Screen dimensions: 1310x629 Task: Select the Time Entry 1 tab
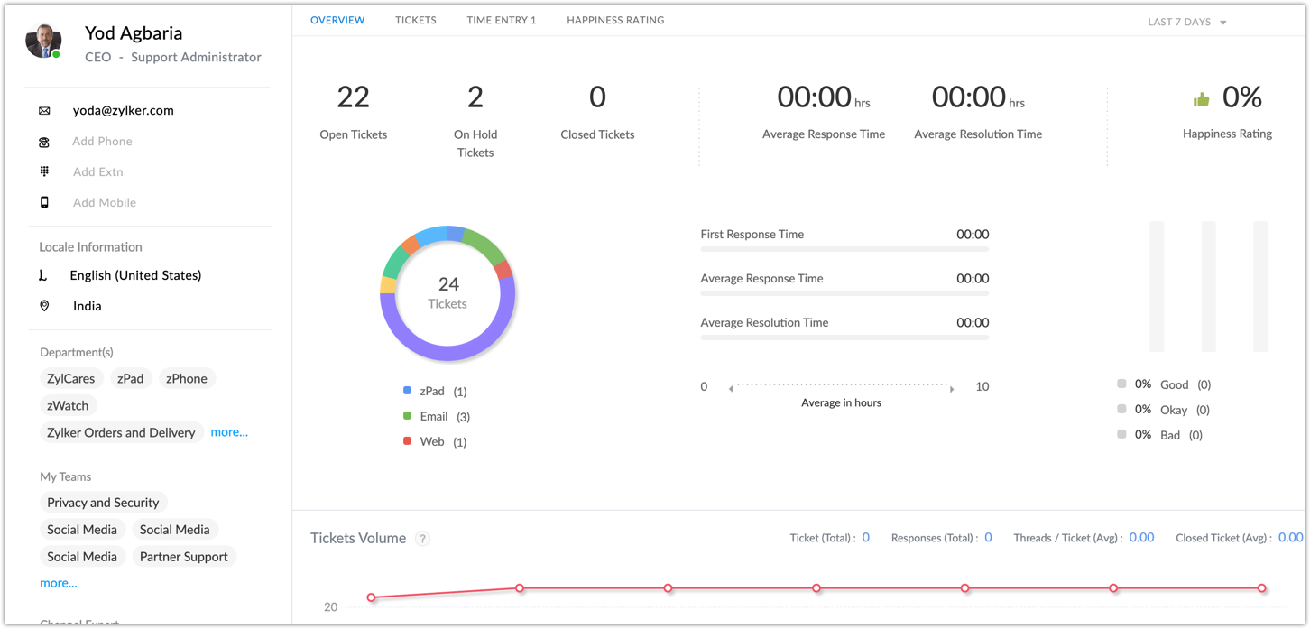click(501, 20)
